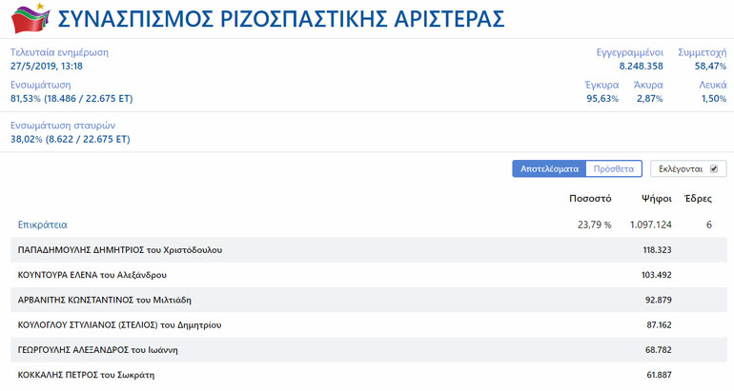Click the Τελευταία ενημέρωση date text

tap(47, 66)
